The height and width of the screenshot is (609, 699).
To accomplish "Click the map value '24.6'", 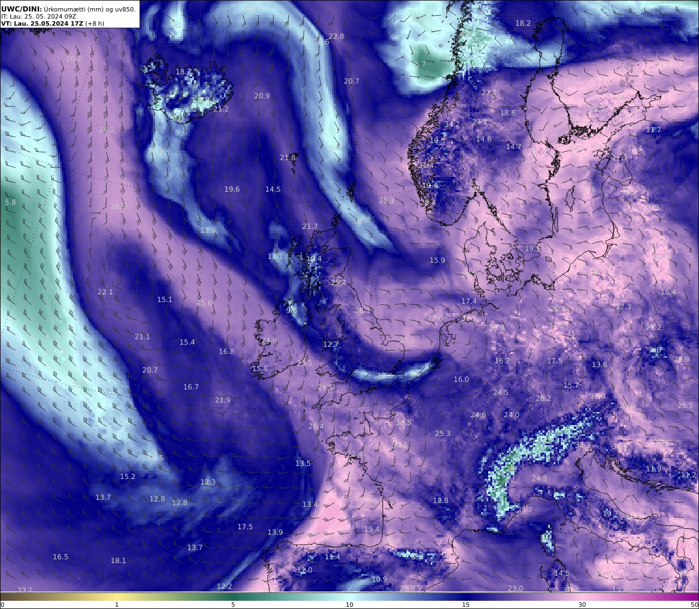I will pos(478,415).
